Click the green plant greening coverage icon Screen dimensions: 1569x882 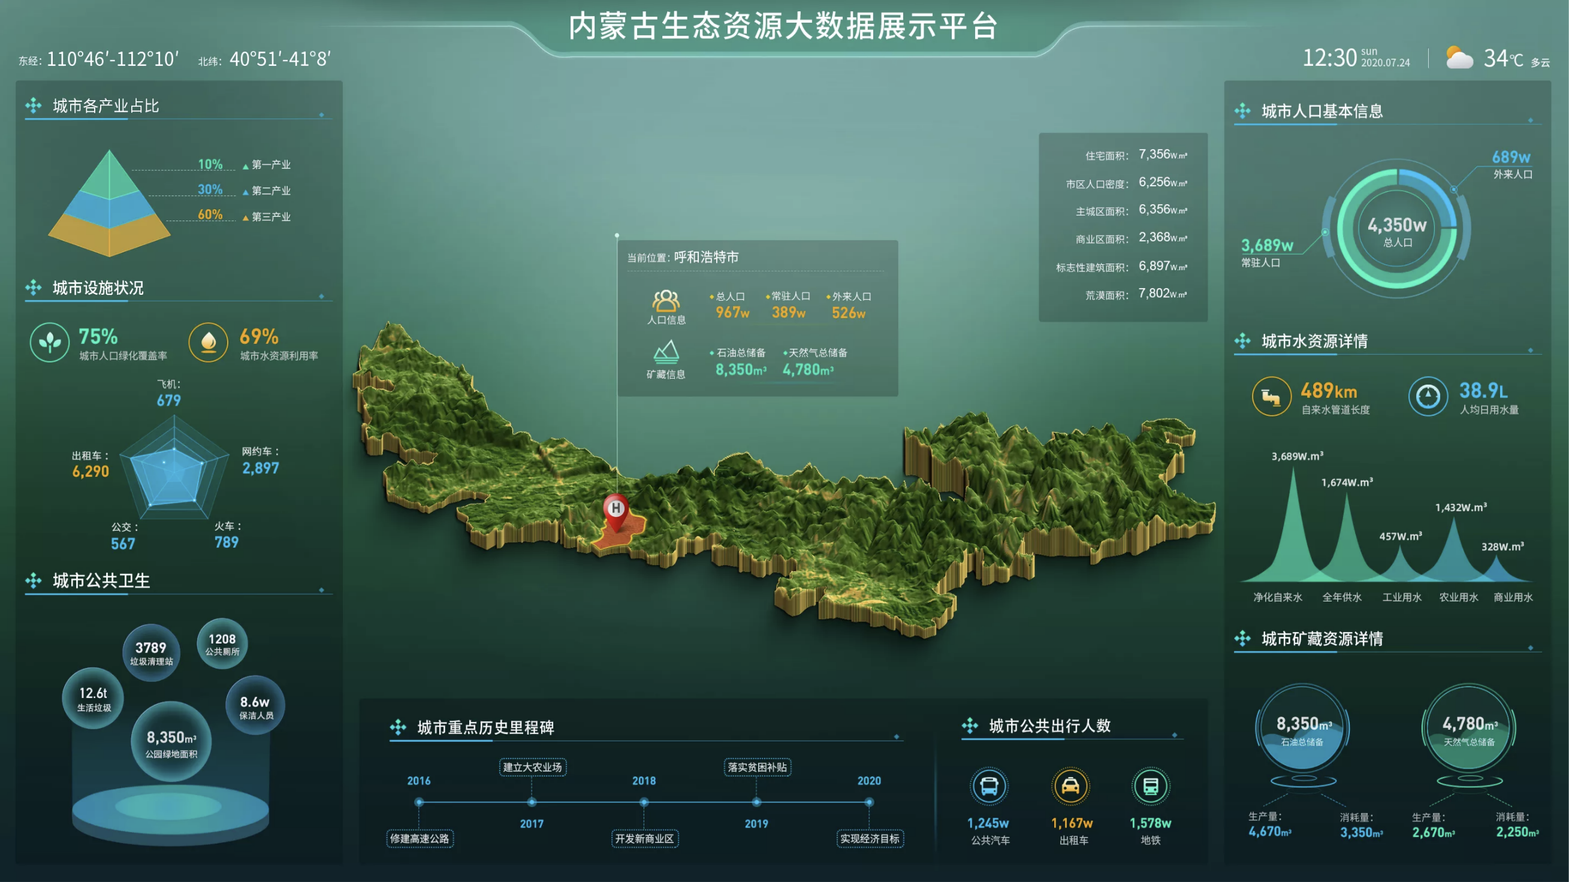click(49, 342)
